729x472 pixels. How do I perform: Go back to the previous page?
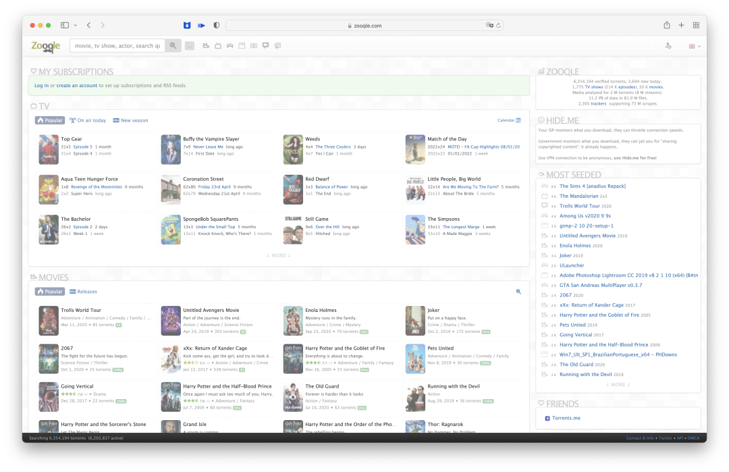(88, 25)
